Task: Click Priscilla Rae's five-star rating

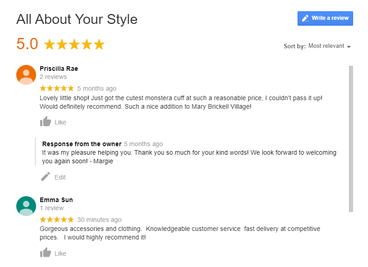Action: (57, 88)
